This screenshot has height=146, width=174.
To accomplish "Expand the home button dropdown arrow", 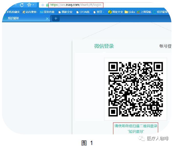I will click(34, 5).
